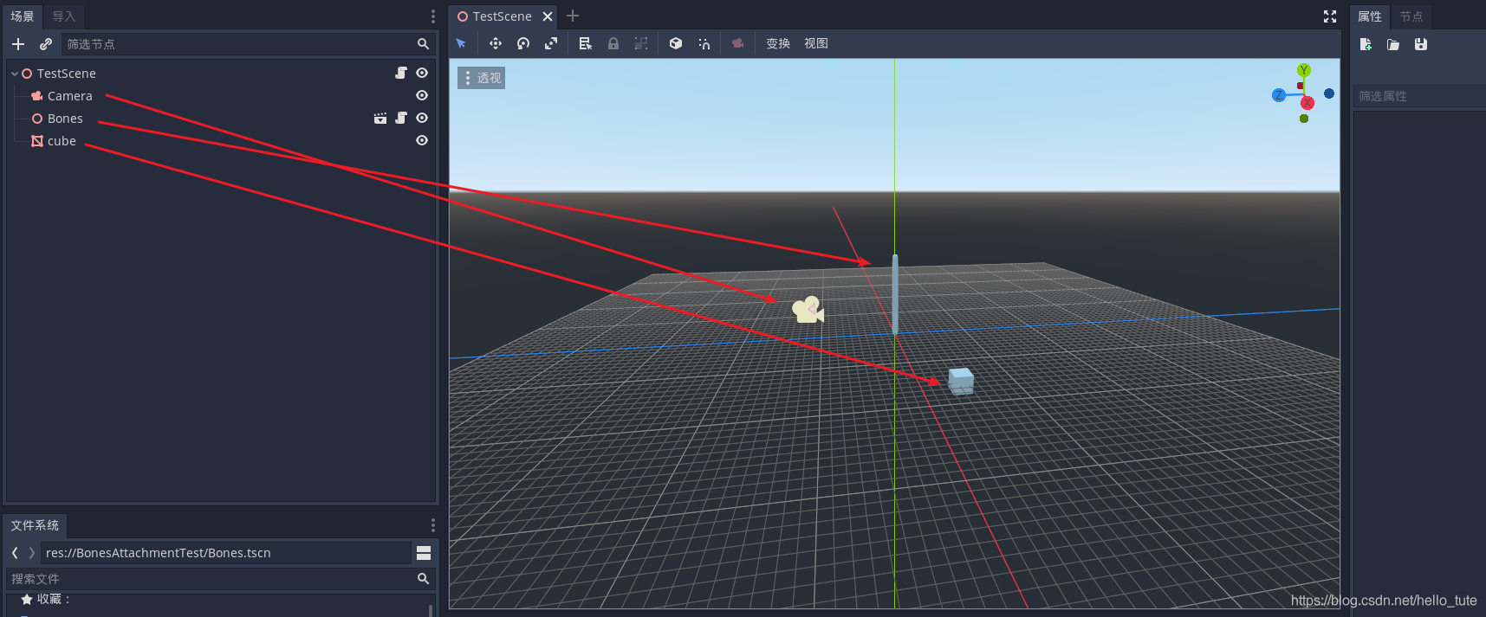This screenshot has width=1486, height=617.
Task: Click the vertical Bones cylinder in viewport
Action: [895, 294]
